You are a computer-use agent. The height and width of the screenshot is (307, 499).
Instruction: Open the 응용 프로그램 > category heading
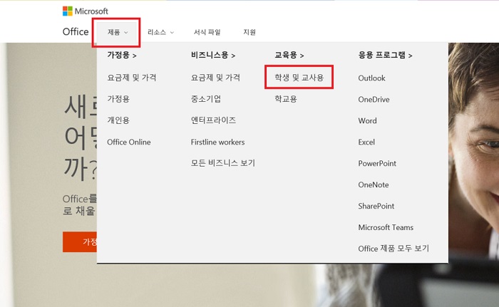pos(385,56)
